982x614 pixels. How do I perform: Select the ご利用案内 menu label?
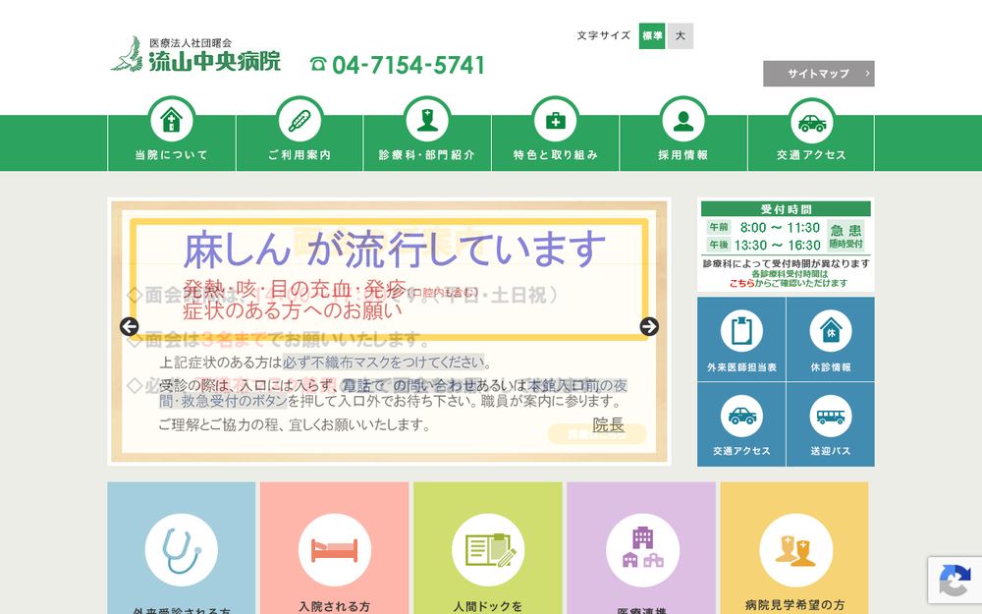(x=300, y=155)
